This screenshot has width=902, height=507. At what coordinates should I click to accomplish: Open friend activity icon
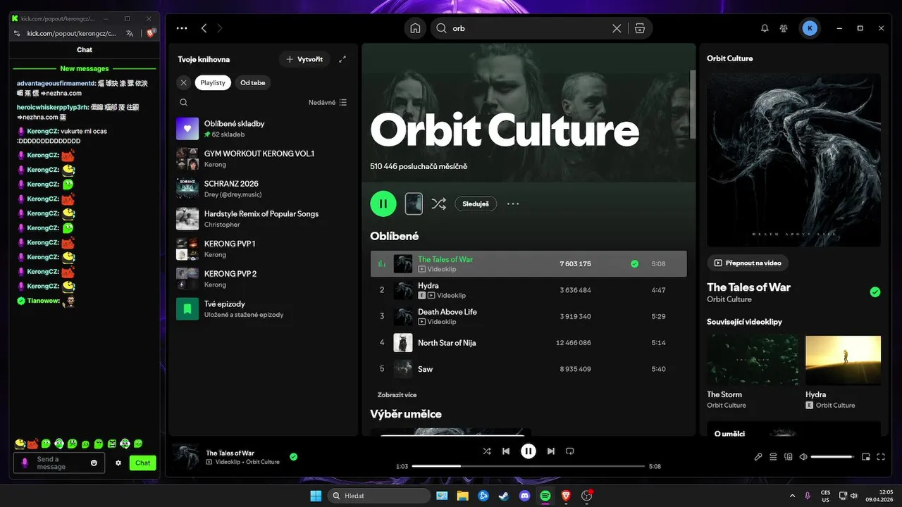pyautogui.click(x=784, y=28)
